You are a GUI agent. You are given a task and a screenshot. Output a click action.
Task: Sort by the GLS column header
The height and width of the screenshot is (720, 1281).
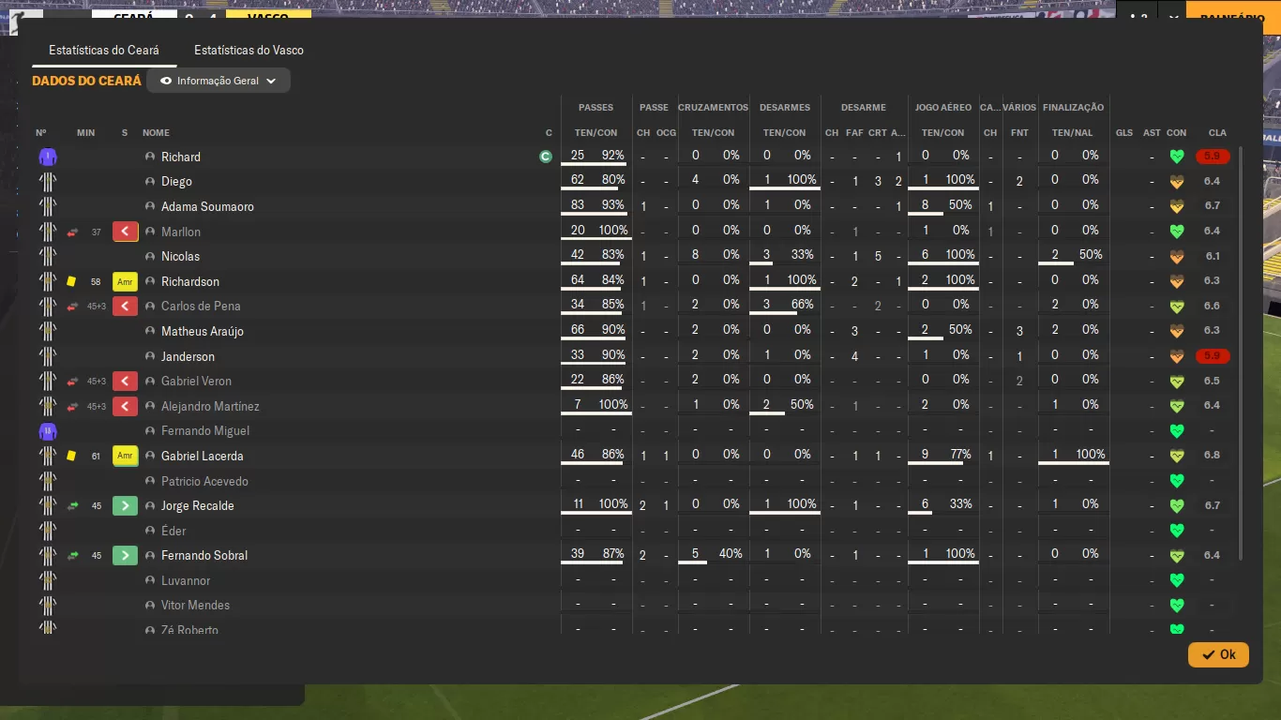coord(1123,133)
